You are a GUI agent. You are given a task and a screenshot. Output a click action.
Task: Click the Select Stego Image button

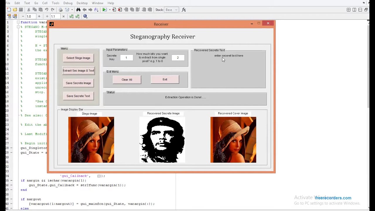click(x=78, y=58)
